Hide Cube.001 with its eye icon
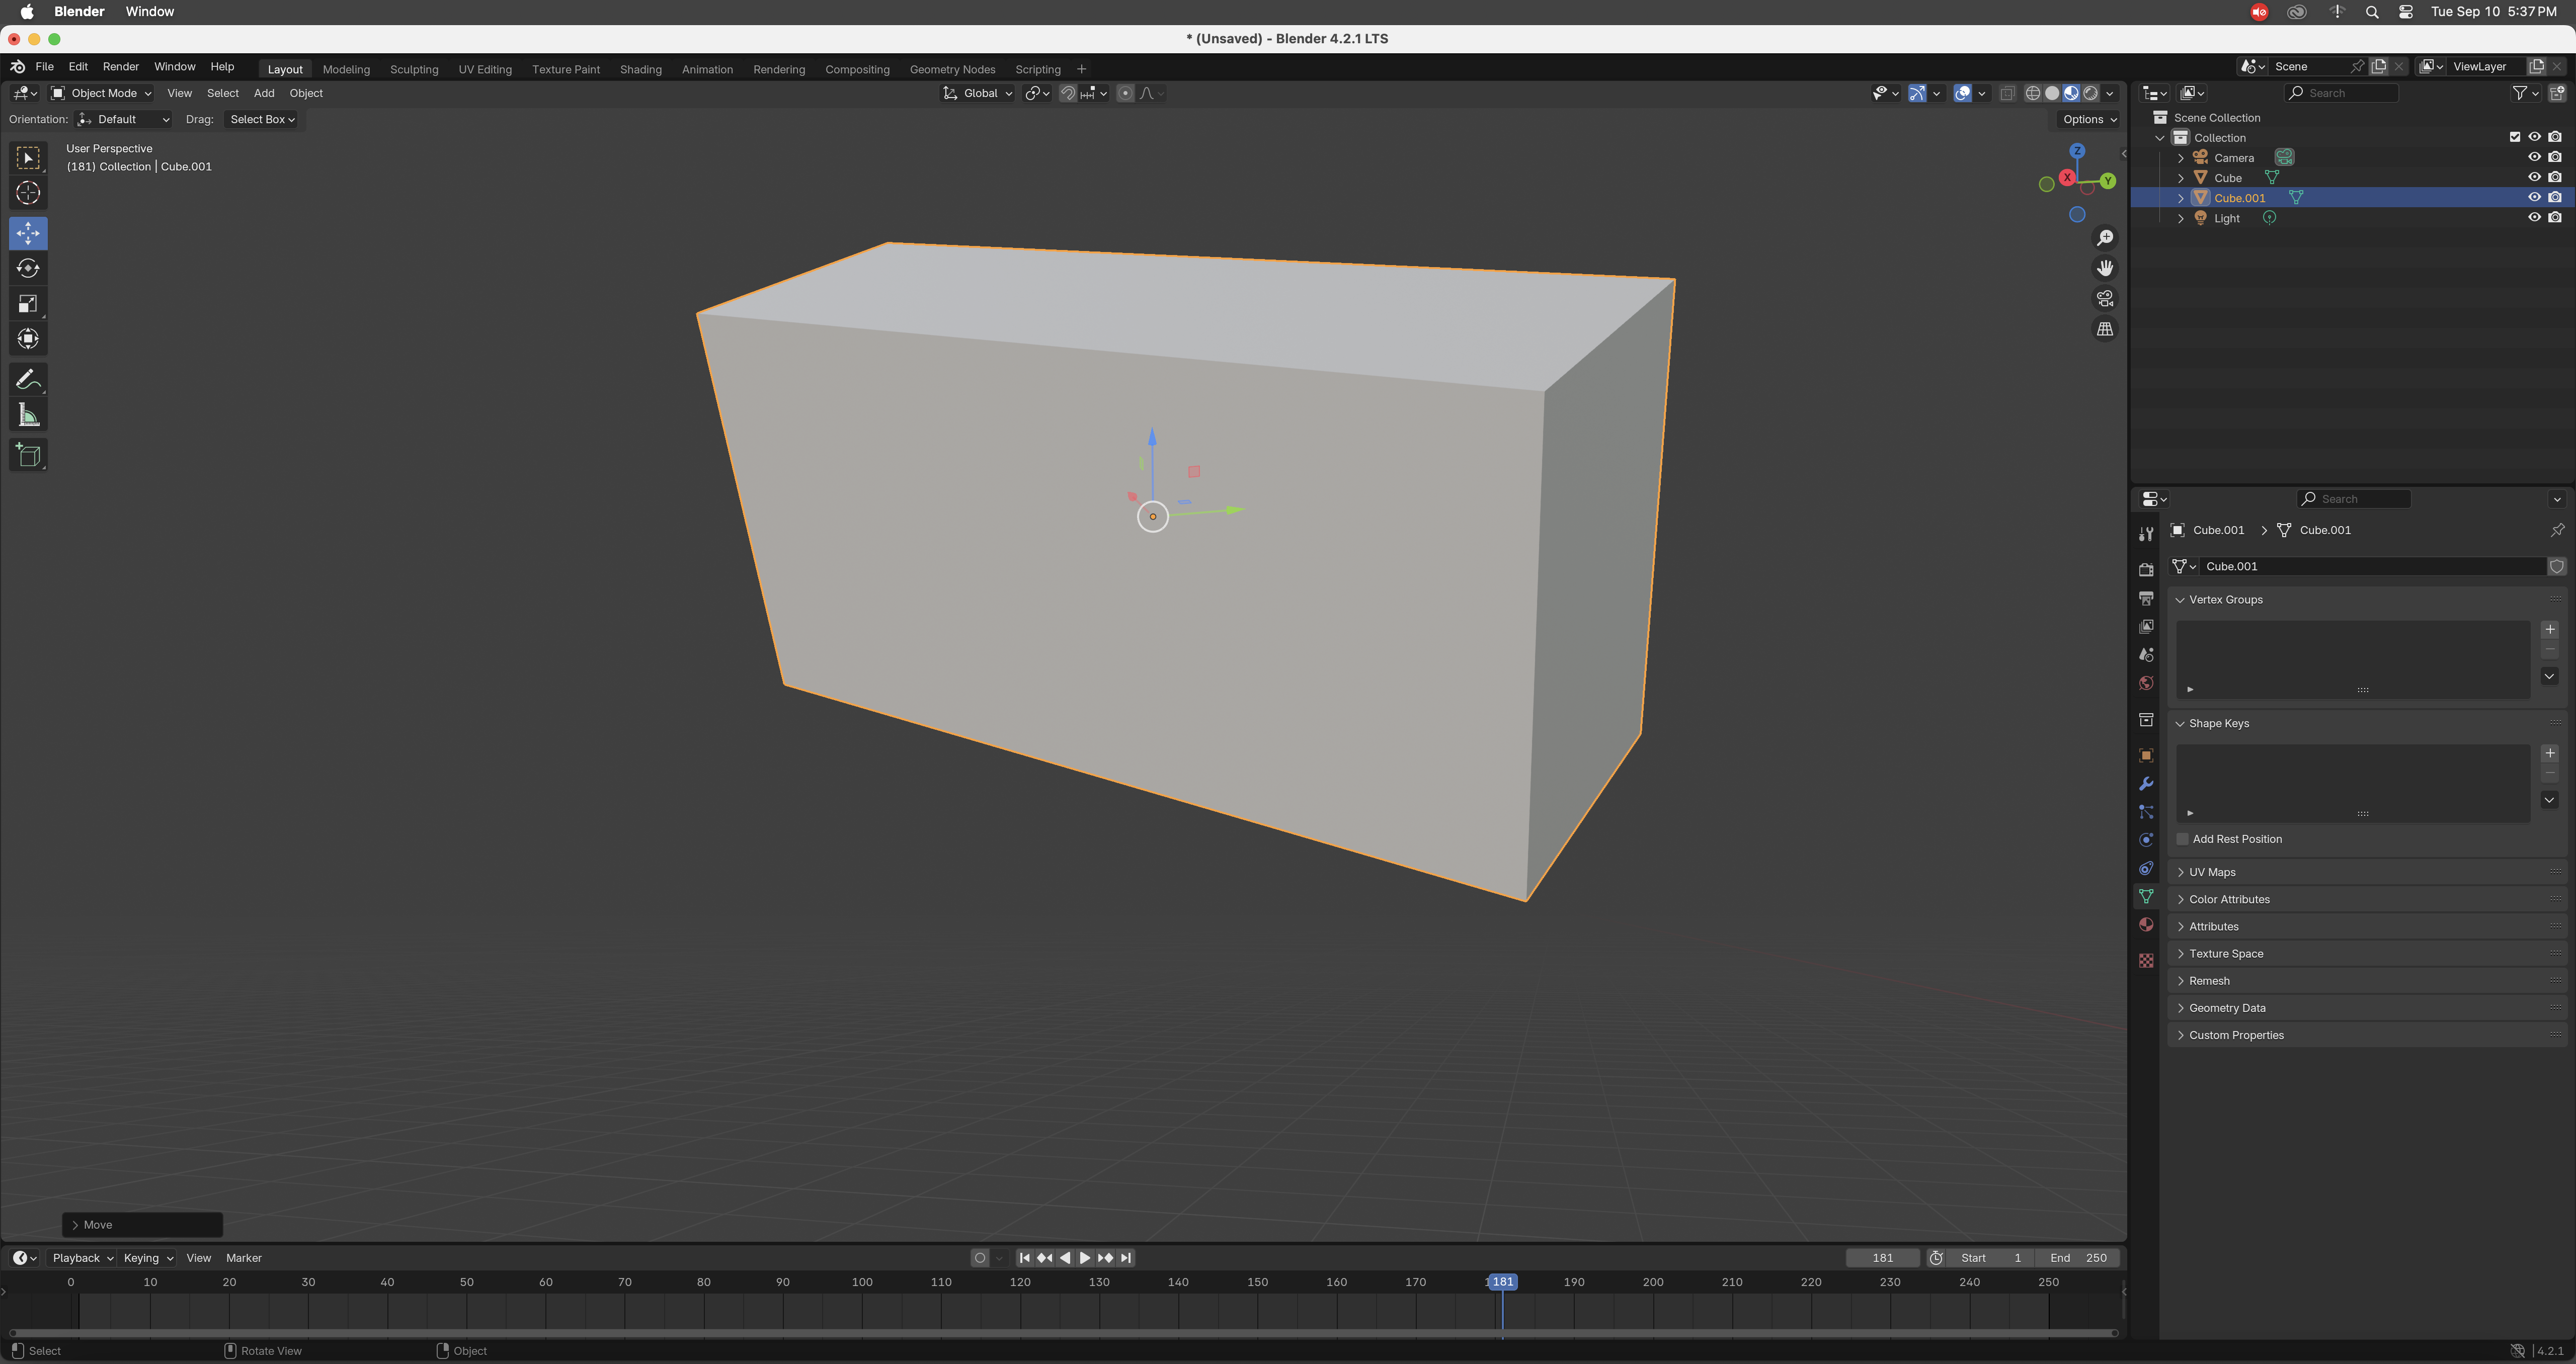This screenshot has height=1364, width=2576. [2534, 198]
